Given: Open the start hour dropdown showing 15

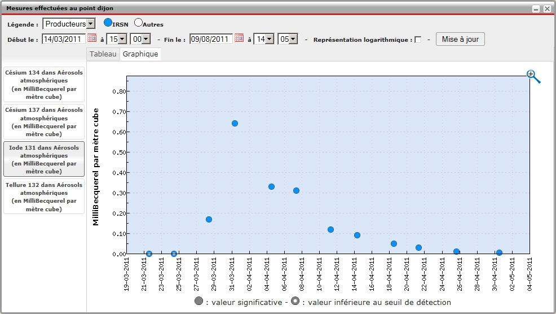Looking at the screenshot, I should (117, 39).
